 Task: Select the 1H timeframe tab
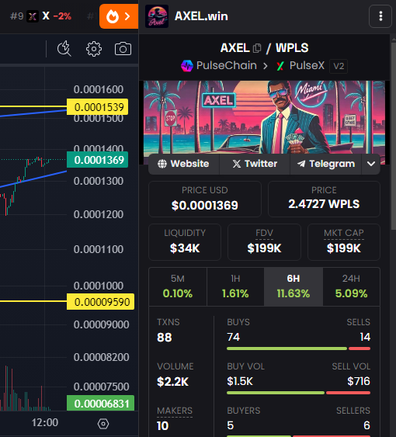(235, 286)
